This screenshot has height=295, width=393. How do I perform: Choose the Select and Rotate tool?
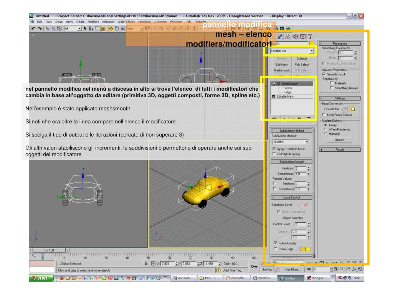117,28
